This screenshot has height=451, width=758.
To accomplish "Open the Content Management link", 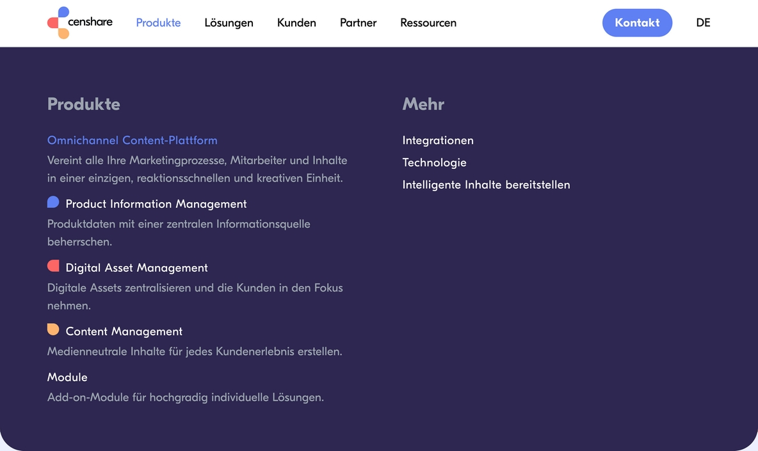I will click(124, 331).
